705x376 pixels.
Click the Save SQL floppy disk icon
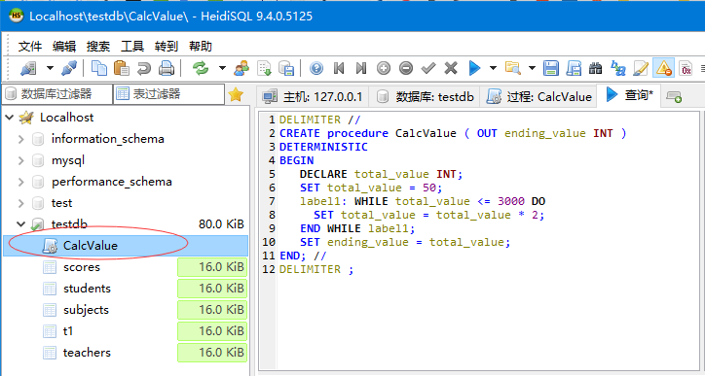click(551, 68)
